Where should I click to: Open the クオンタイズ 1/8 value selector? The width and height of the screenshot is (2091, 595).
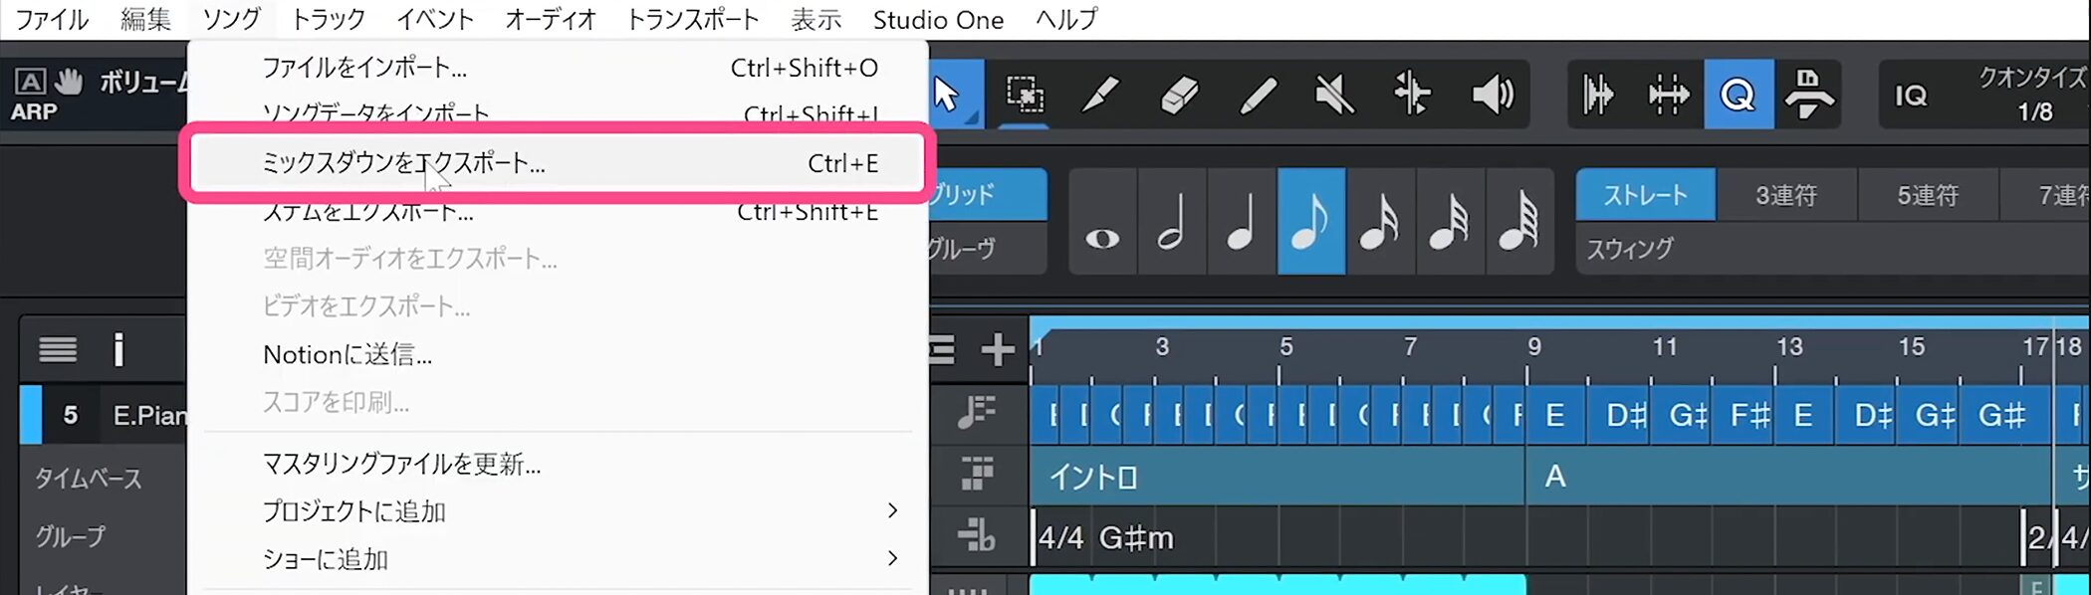[2033, 96]
